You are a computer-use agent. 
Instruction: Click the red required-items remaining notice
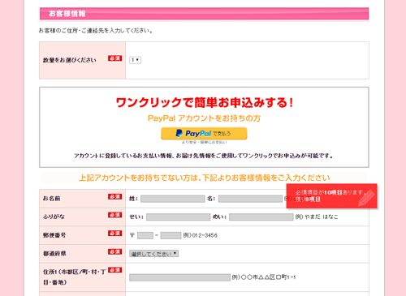coord(331,196)
